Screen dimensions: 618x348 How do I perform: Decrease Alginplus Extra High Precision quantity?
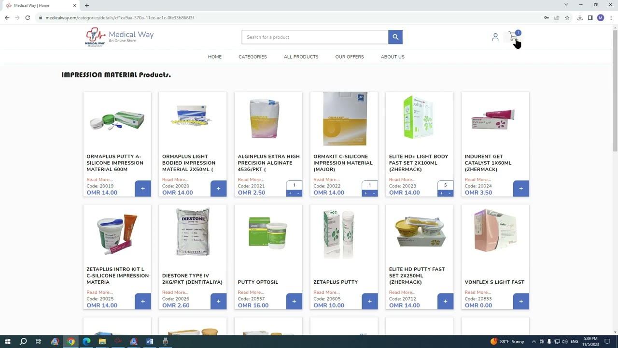click(x=298, y=193)
